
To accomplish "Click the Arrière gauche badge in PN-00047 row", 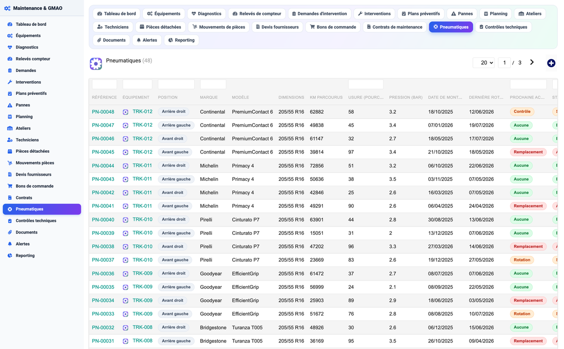I will (x=176, y=125).
